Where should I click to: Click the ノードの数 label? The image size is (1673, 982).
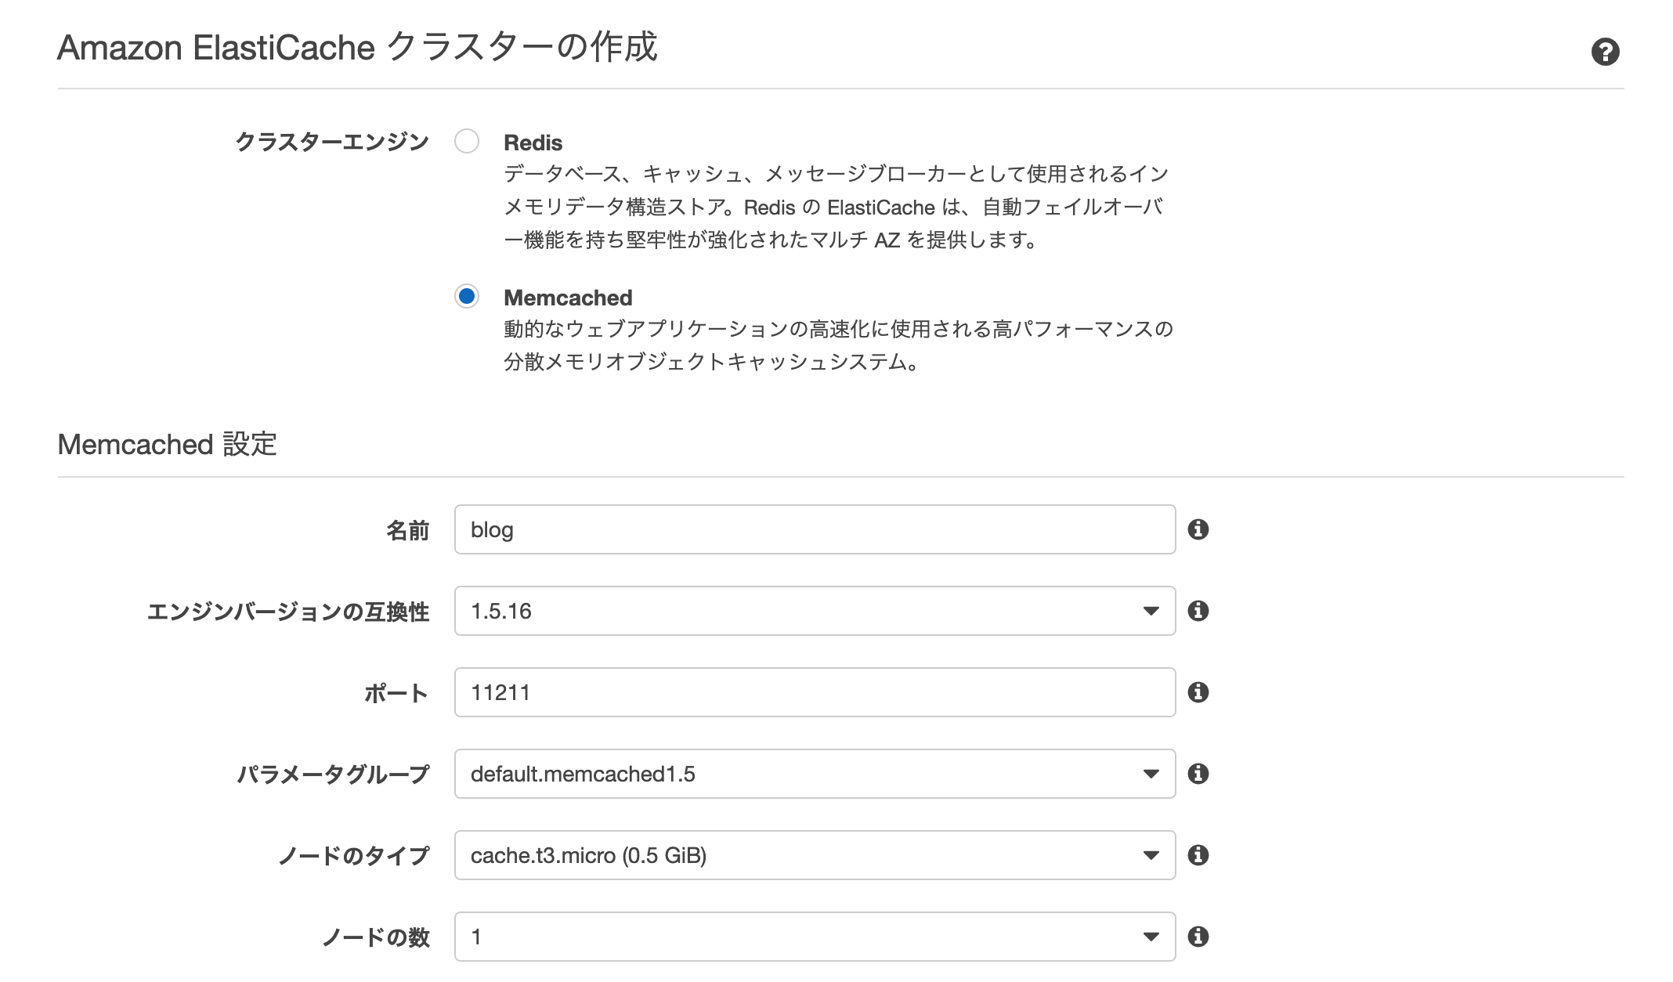[x=376, y=937]
